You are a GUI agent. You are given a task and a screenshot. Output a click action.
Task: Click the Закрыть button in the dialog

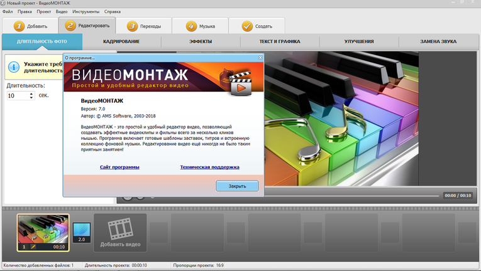click(237, 186)
